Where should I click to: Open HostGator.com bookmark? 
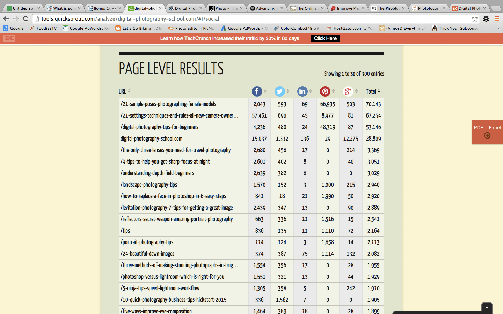[x=350, y=28]
